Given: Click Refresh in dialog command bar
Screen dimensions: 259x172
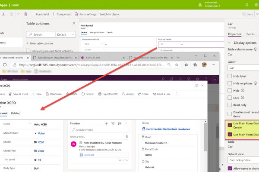Looking at the screenshot, I should pyautogui.click(x=88, y=94).
